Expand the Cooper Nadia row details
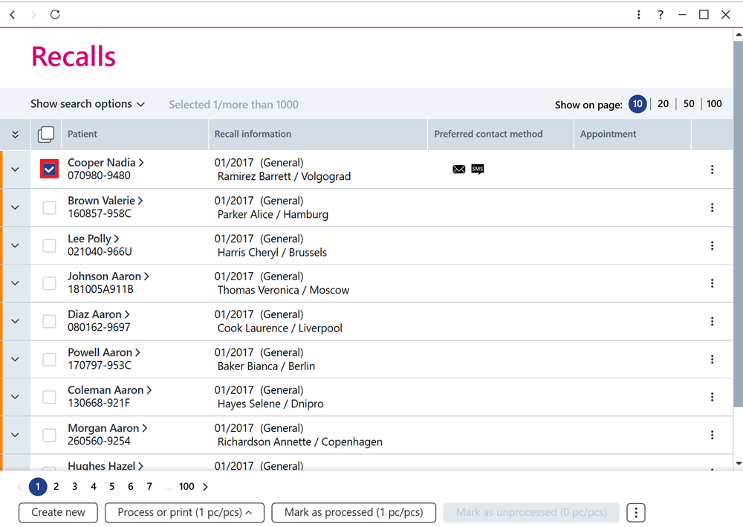This screenshot has height=527, width=743. (15, 169)
